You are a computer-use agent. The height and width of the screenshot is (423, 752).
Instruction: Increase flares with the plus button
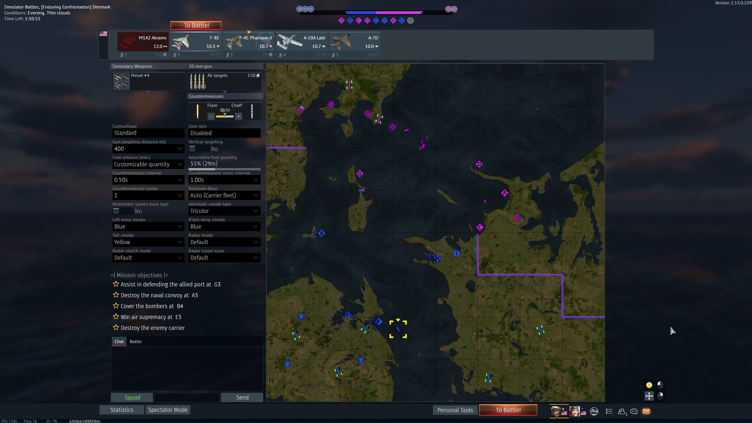[x=238, y=116]
